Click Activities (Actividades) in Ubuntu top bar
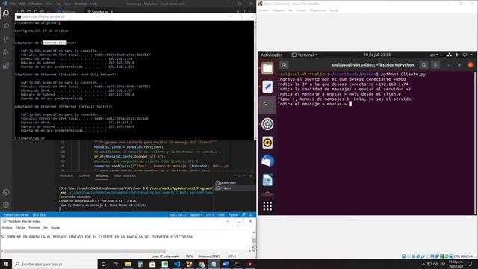The height and width of the screenshot is (269, 478). coord(271,55)
